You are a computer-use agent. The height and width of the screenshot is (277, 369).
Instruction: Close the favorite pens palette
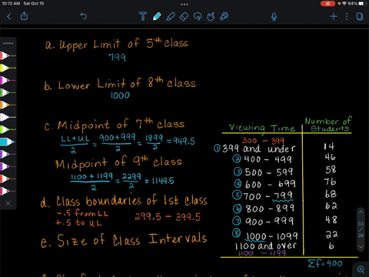(x=8, y=203)
